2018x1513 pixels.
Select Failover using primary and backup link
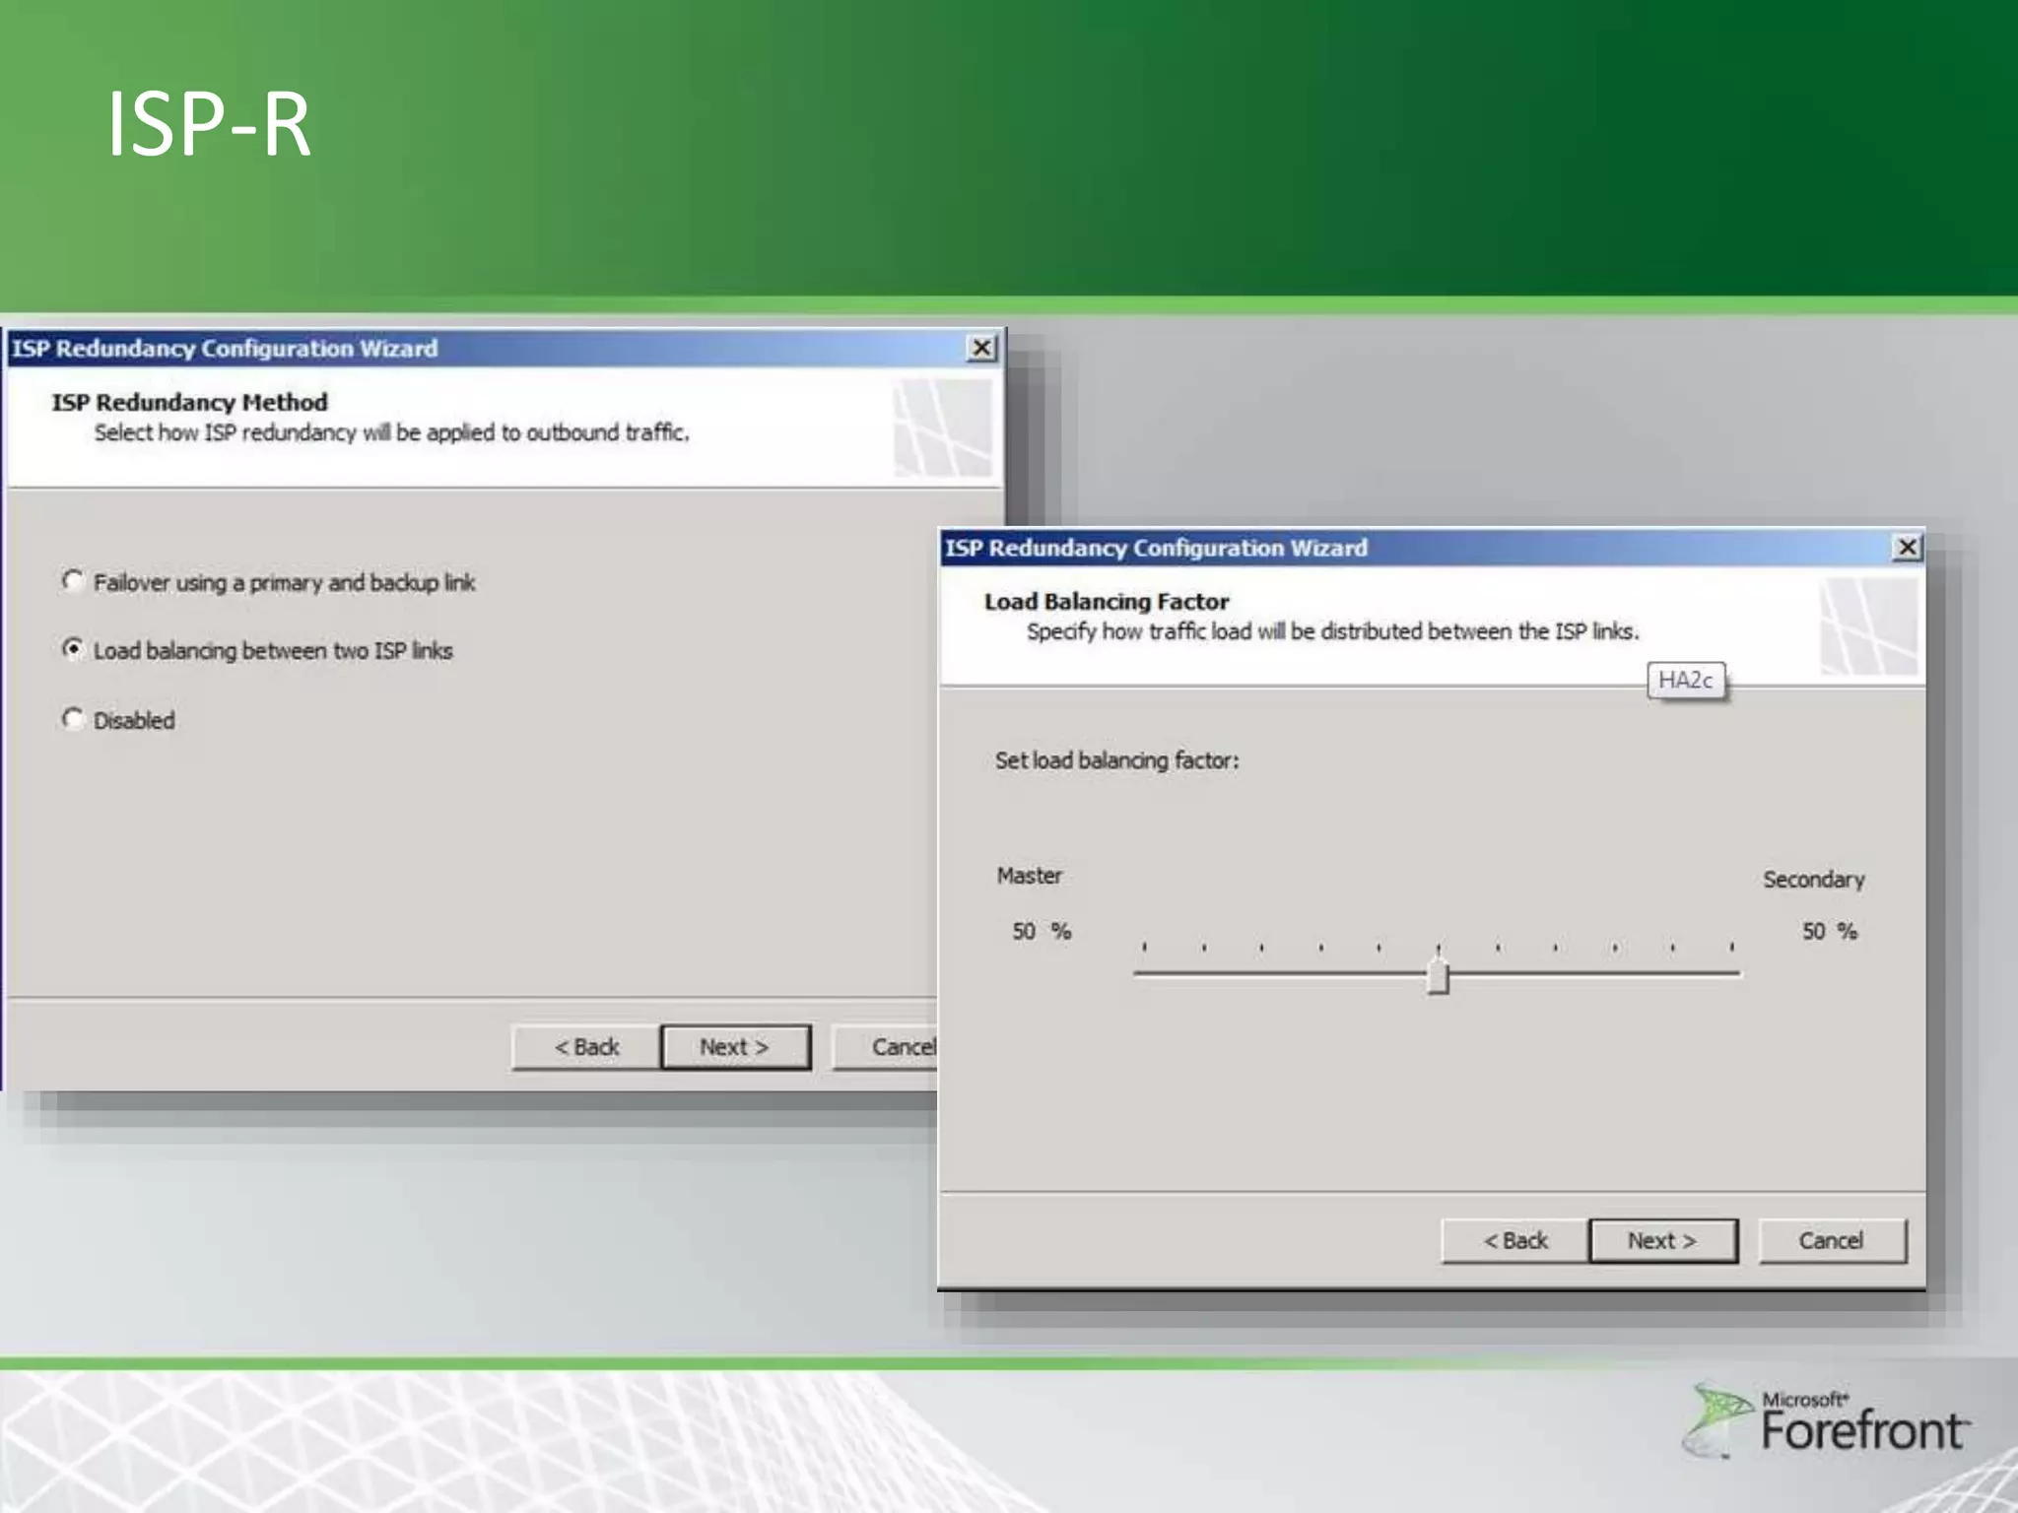tap(73, 581)
